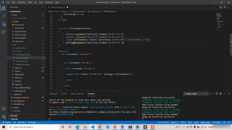Collapse the client folder
The image size is (232, 130).
click(14, 15)
